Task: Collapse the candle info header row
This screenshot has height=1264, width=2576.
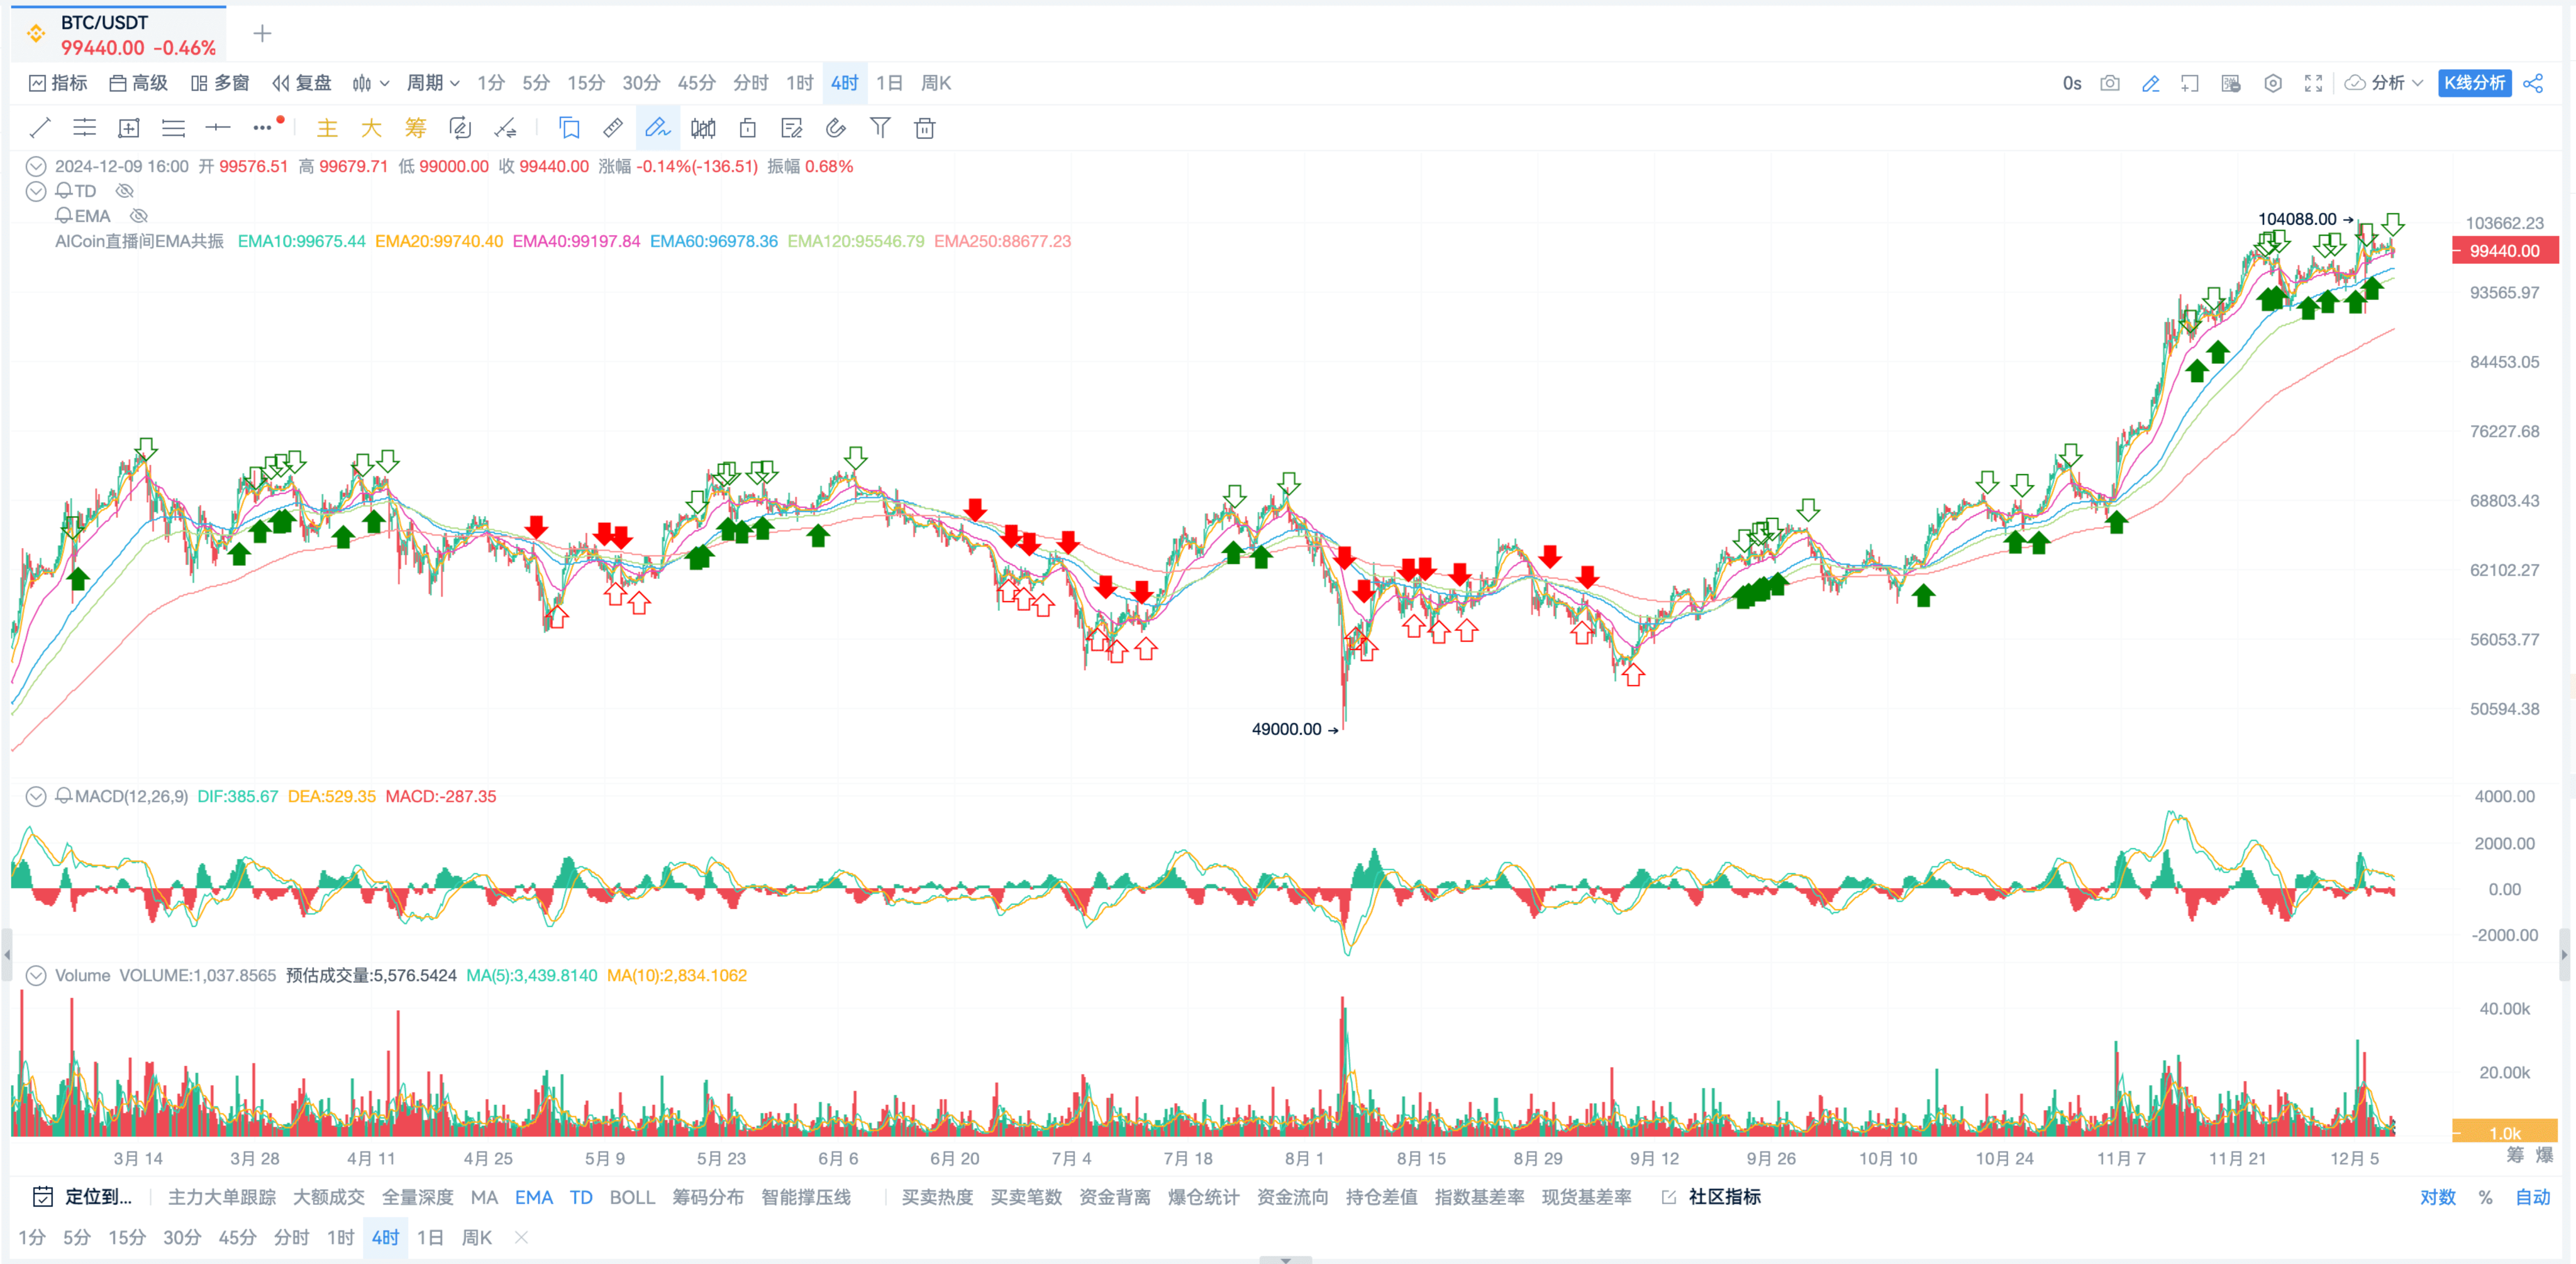Action: tap(36, 166)
